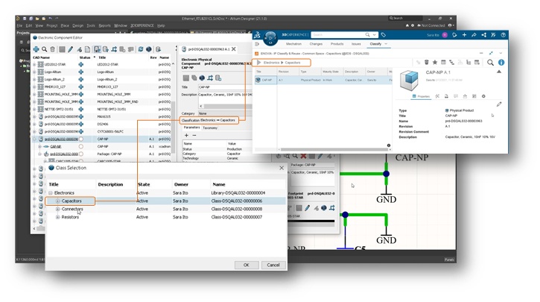Click the status circle on the Package: CAP-NP row

pos(81,154)
